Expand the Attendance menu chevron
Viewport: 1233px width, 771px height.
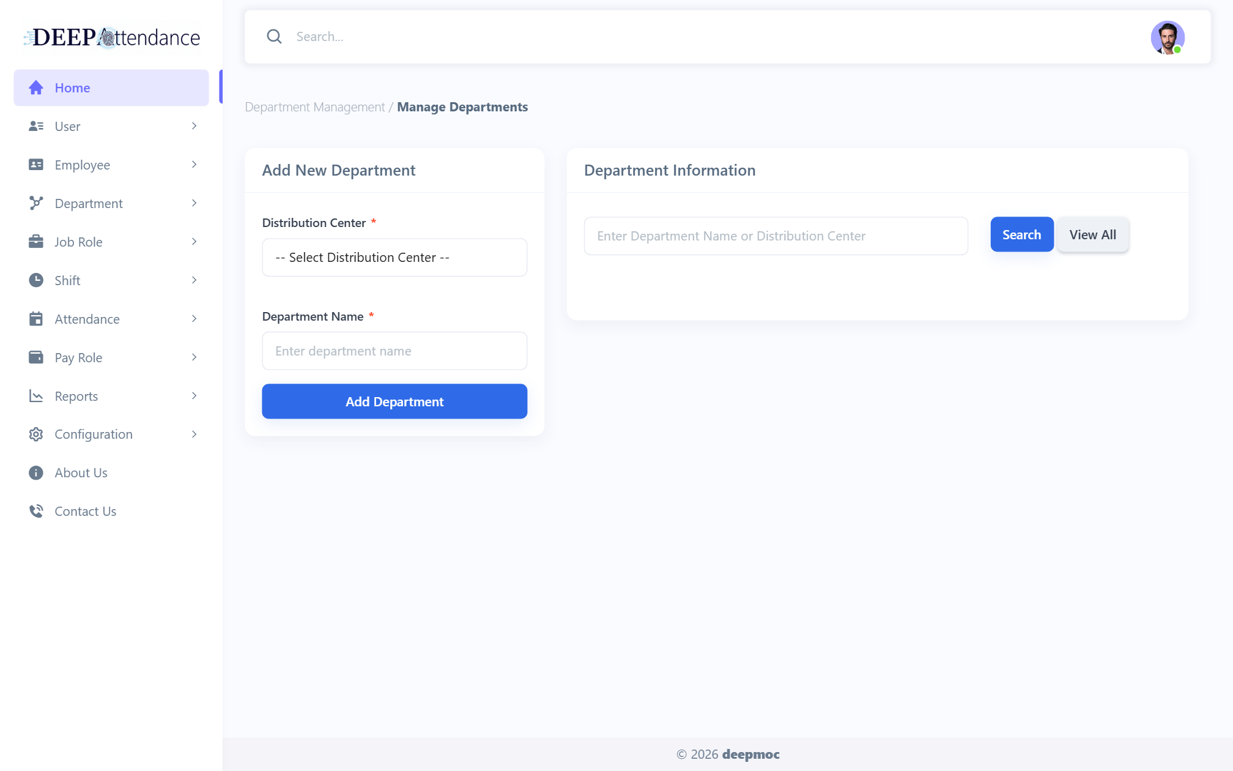(194, 319)
